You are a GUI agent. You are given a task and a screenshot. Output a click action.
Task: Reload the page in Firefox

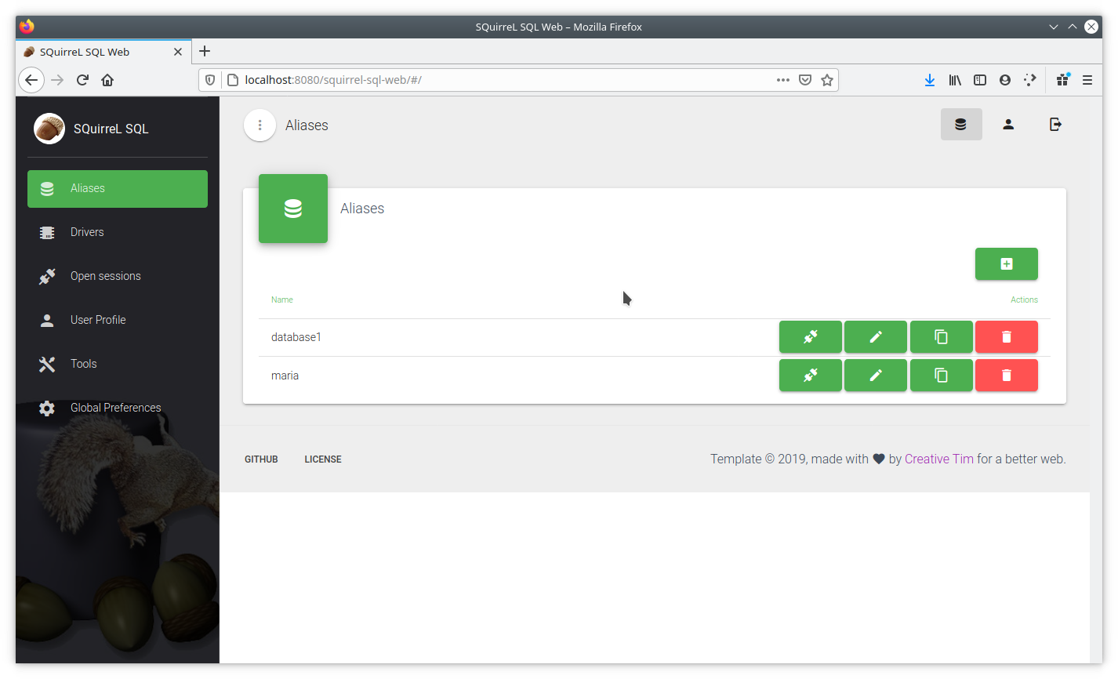[82, 80]
